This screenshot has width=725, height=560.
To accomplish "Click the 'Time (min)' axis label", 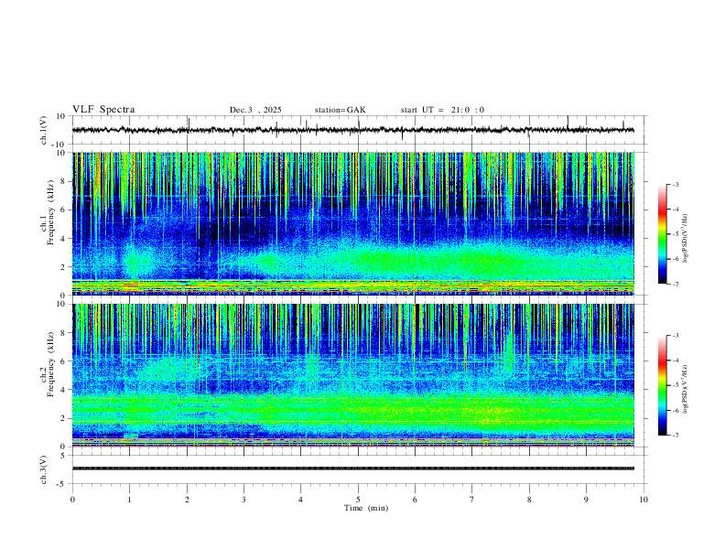I will pos(366,508).
